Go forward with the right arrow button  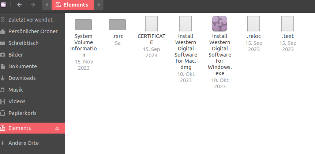pyautogui.click(x=33, y=5)
